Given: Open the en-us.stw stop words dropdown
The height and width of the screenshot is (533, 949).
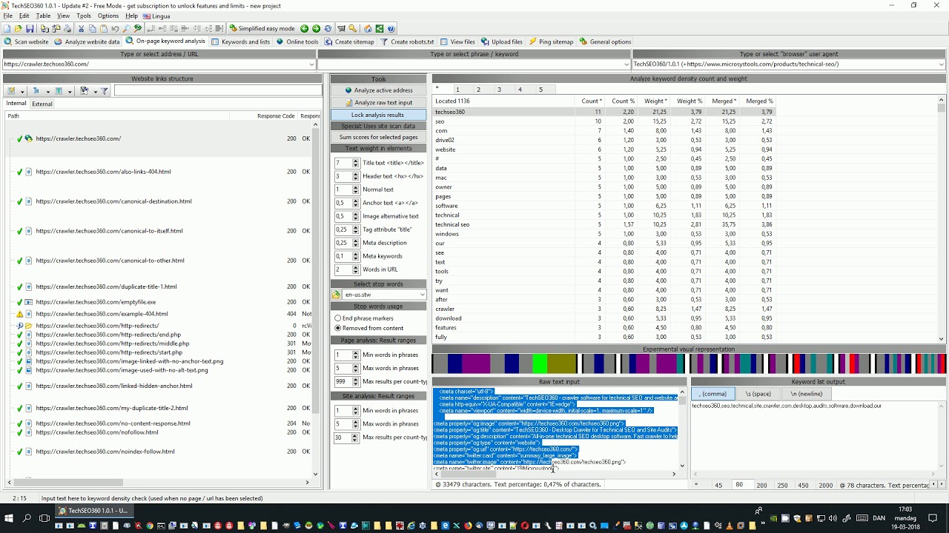Looking at the screenshot, I should (422, 295).
